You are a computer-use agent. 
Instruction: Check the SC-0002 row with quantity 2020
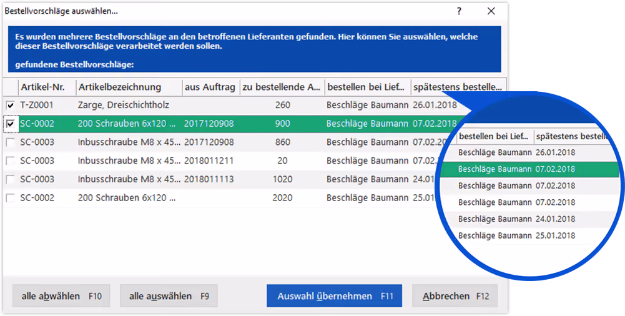click(11, 198)
